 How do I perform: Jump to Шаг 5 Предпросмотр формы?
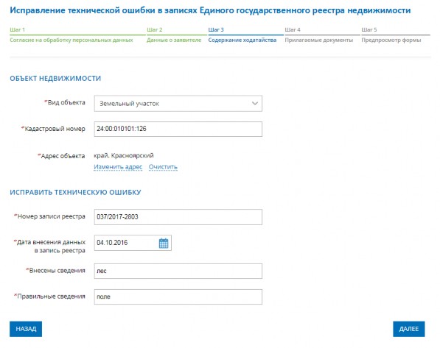click(x=396, y=35)
